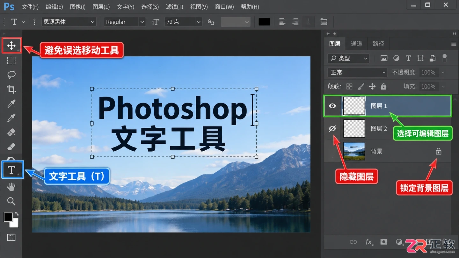459x258 pixels.
Task: Filter layers by pixel image type
Action: 384,58
